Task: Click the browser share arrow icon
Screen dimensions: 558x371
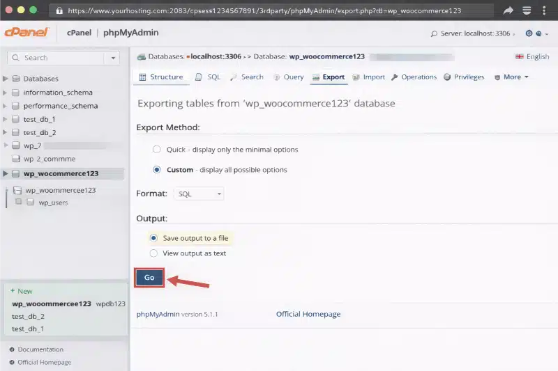Action: [508, 10]
